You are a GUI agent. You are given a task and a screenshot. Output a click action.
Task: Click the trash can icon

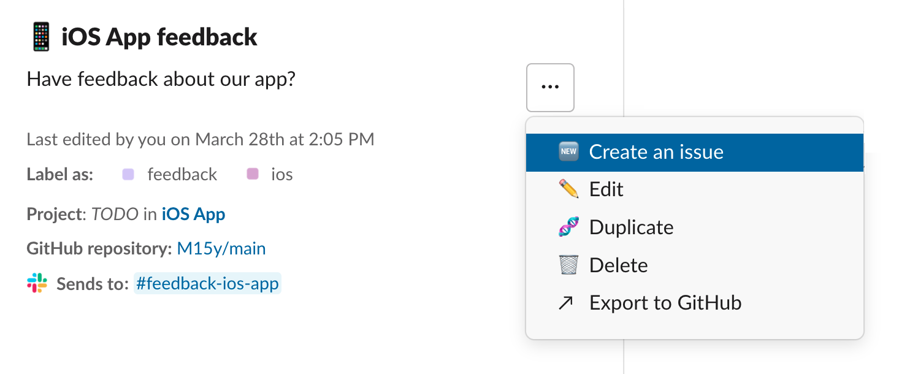[568, 265]
